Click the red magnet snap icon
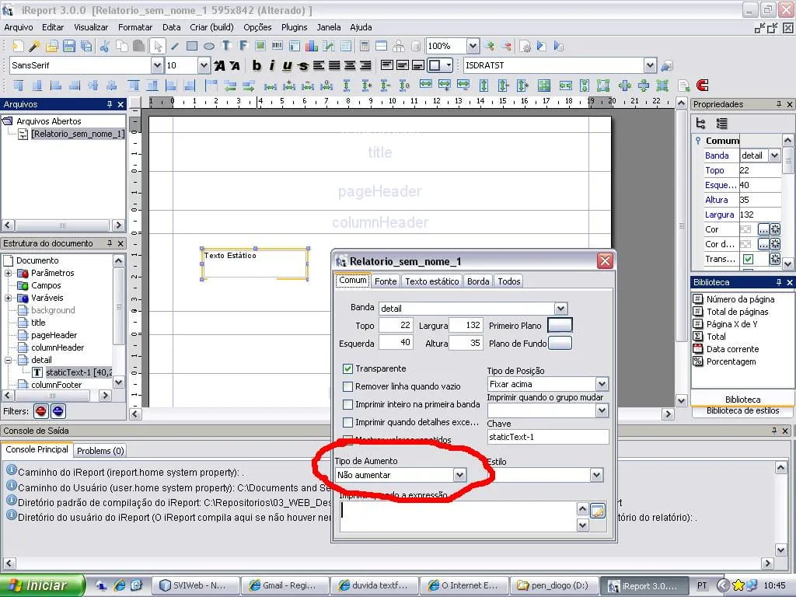The image size is (796, 597). (x=703, y=86)
